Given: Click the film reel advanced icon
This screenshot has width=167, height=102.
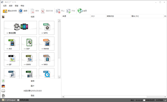Looking at the screenshot, I should pyautogui.click(x=3, y=96).
